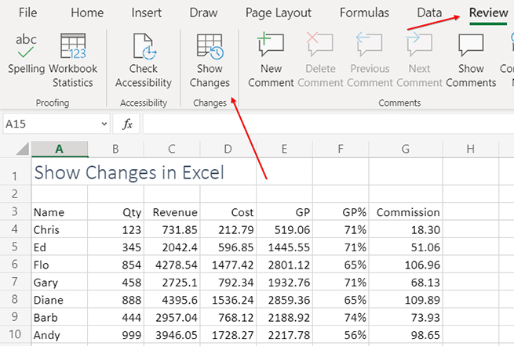Switch to Page Layout tab
The width and height of the screenshot is (514, 346).
279,13
